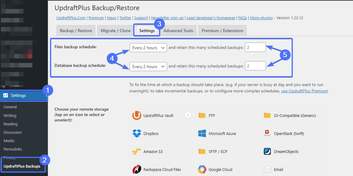
Task: Select the FTP folder icon
Action: (202, 116)
